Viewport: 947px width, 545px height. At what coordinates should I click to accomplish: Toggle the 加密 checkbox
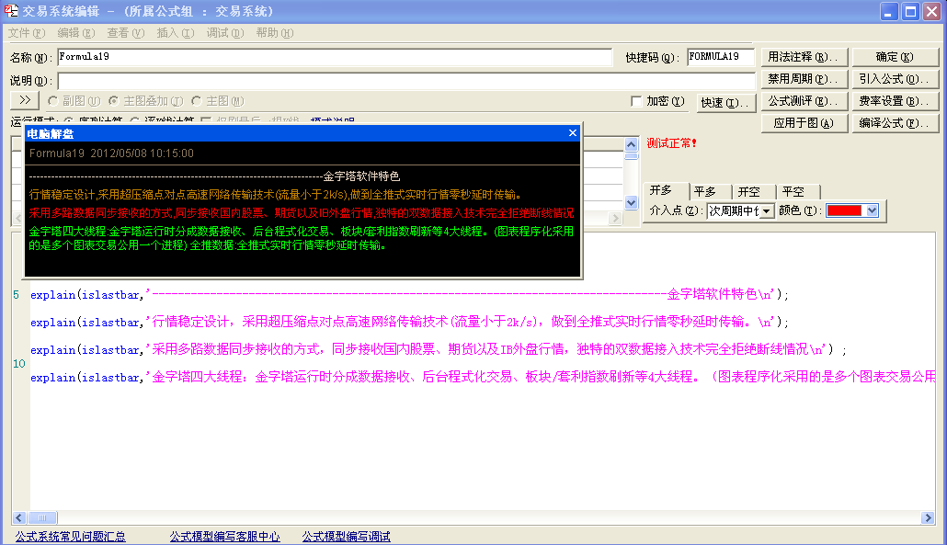636,101
